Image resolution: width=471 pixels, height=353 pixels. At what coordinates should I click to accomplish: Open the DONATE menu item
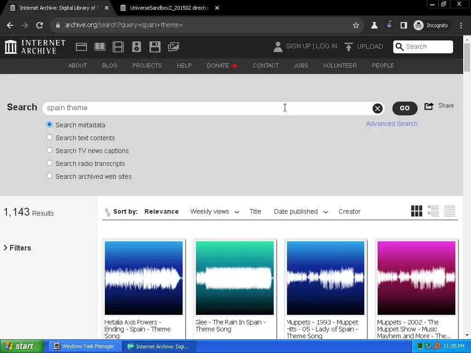(x=222, y=65)
